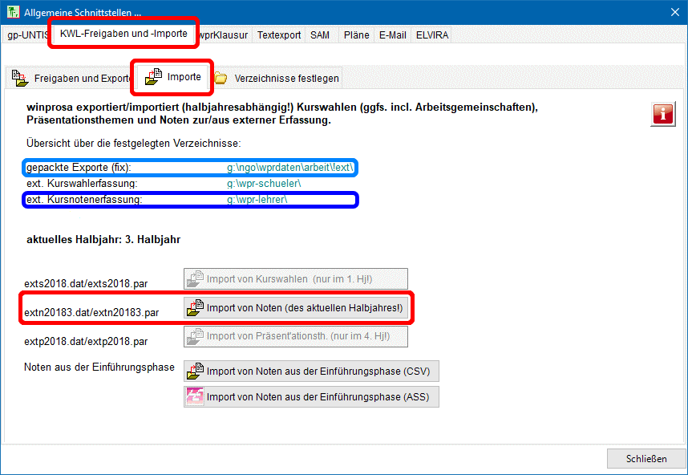This screenshot has height=475, width=688.
Task: Click the folder icon for Verzeichnisse festlegen
Action: tap(221, 79)
